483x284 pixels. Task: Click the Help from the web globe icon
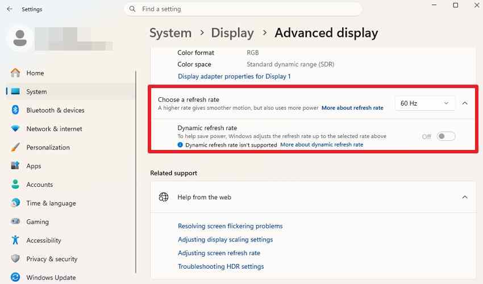point(164,197)
